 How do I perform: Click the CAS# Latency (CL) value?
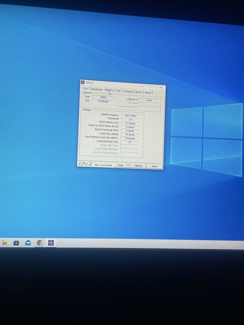click(x=130, y=123)
